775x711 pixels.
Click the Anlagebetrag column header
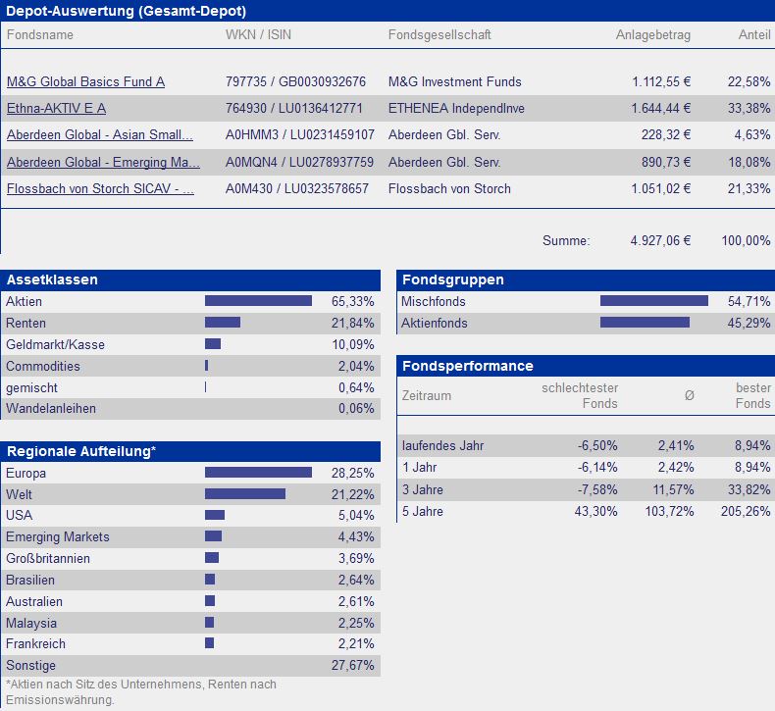653,34
